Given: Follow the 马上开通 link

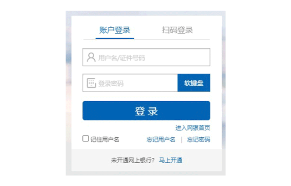Looking at the screenshot, I should [171, 160].
